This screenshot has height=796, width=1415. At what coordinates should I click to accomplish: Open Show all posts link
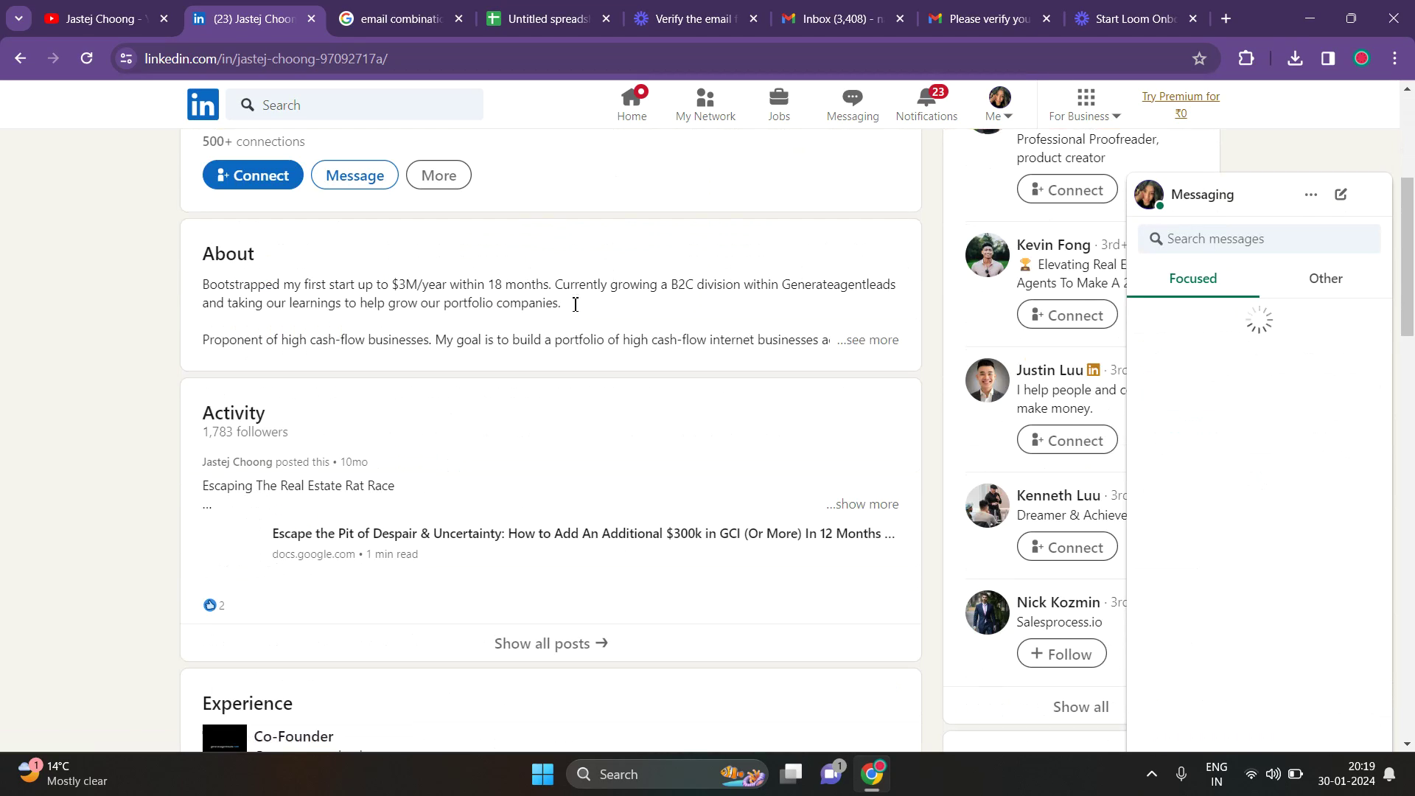click(x=551, y=643)
